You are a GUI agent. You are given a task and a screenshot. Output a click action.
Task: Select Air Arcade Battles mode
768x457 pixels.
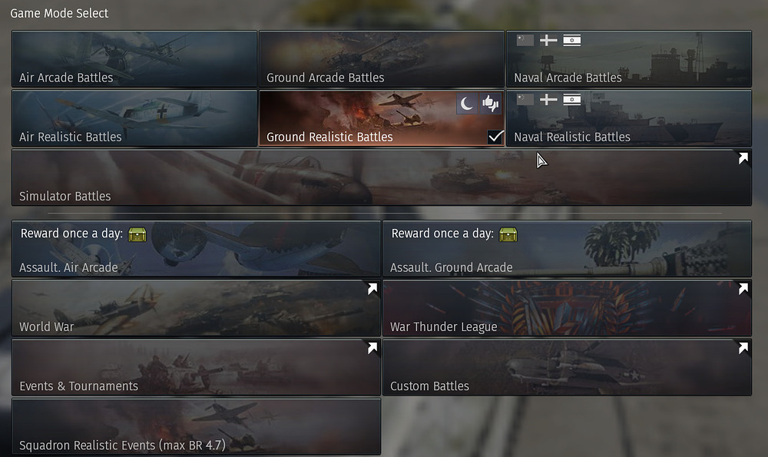[134, 59]
